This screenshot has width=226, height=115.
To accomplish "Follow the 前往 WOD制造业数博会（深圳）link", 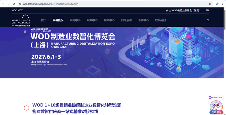I will pos(183,10).
